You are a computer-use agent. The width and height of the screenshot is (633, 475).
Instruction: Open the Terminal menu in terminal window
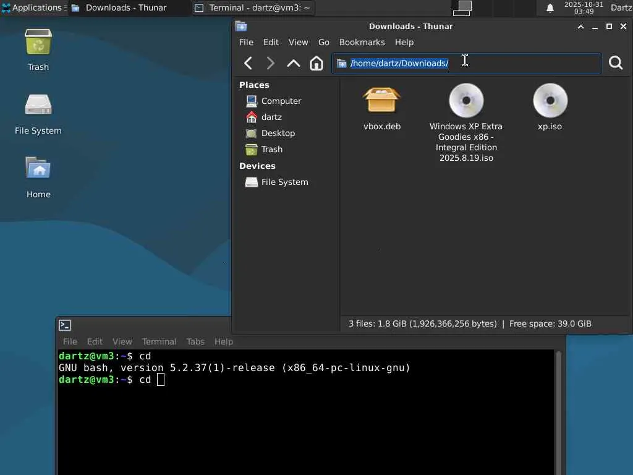(x=159, y=341)
